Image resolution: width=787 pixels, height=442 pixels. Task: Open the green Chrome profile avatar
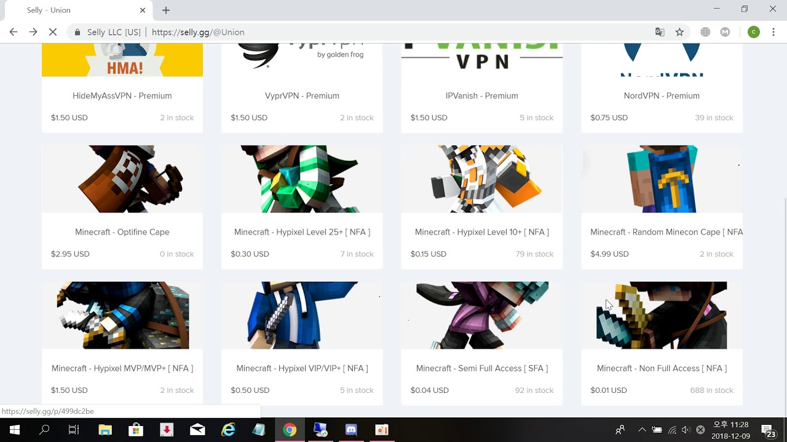753,32
